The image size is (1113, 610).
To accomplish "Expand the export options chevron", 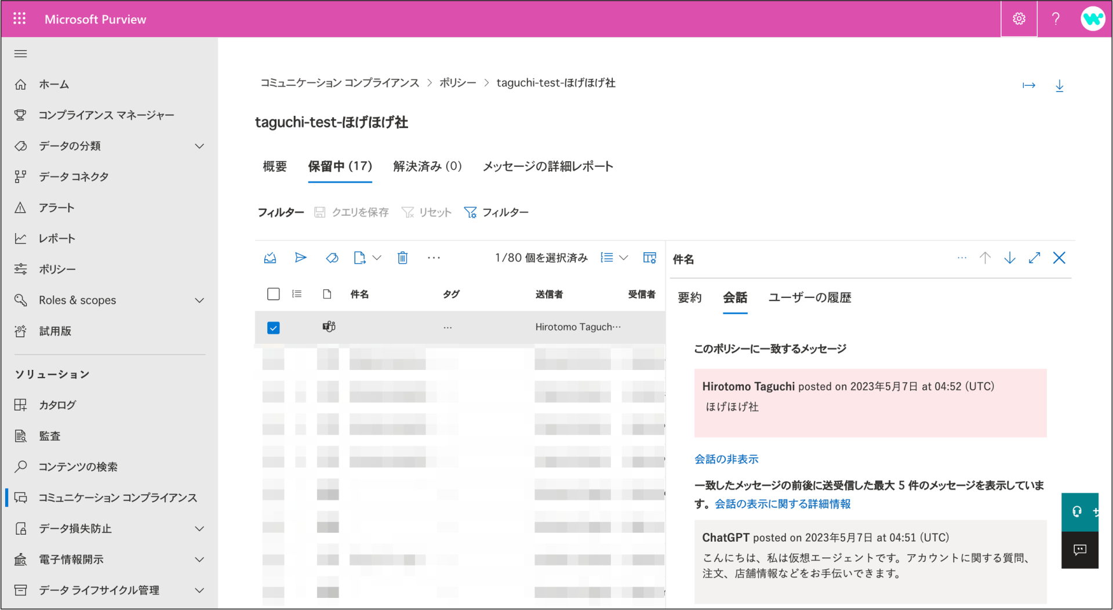I will (377, 257).
